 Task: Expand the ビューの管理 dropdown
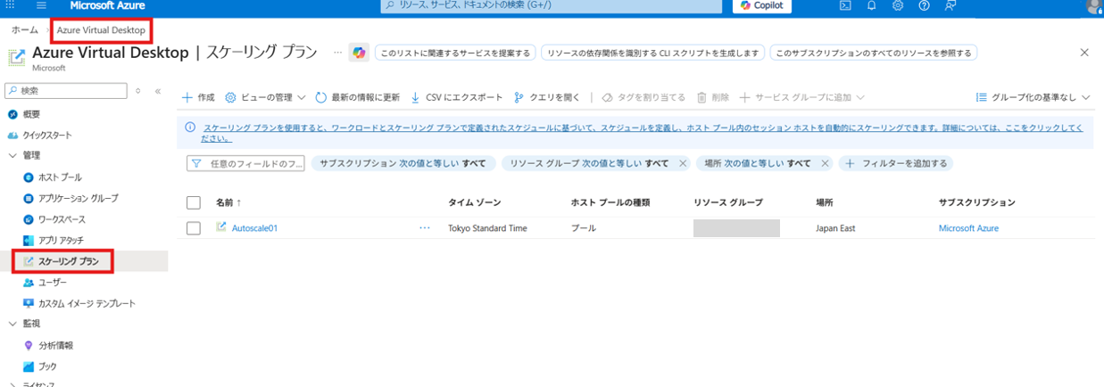[265, 97]
